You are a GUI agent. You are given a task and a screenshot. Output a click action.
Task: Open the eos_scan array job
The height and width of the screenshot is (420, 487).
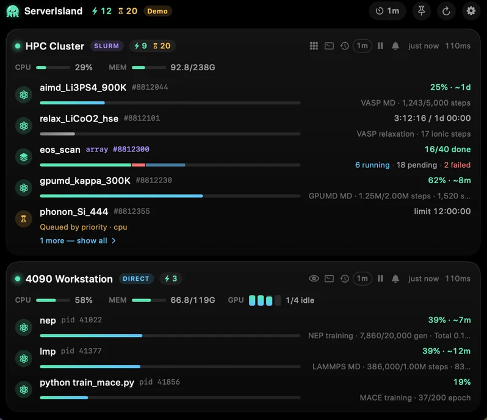[243, 157]
